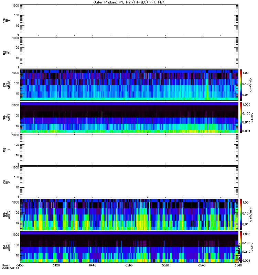The image size is (258, 275).
Task: Click the 'thc fff 1' vertical axis label
Action: [x=6, y=150]
